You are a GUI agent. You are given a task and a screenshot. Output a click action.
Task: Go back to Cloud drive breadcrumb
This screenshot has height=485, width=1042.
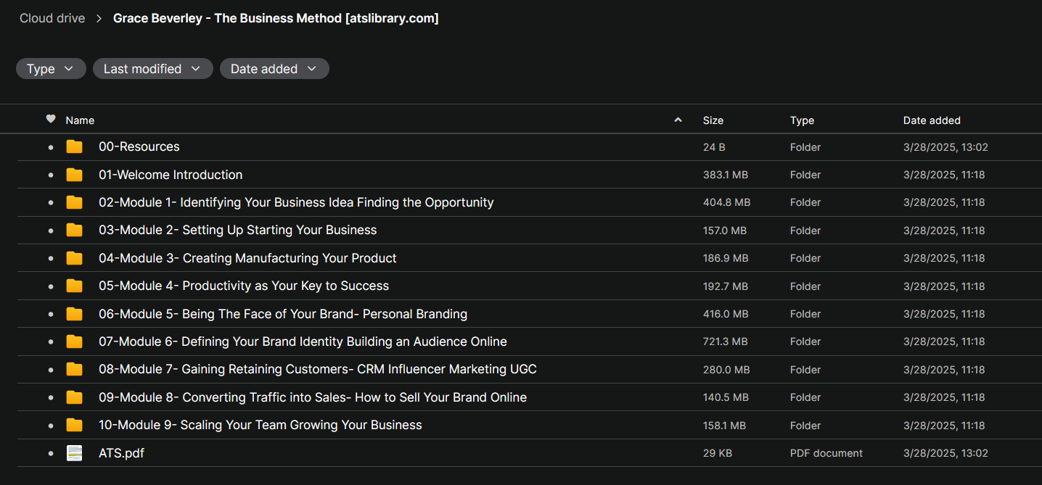pos(52,18)
